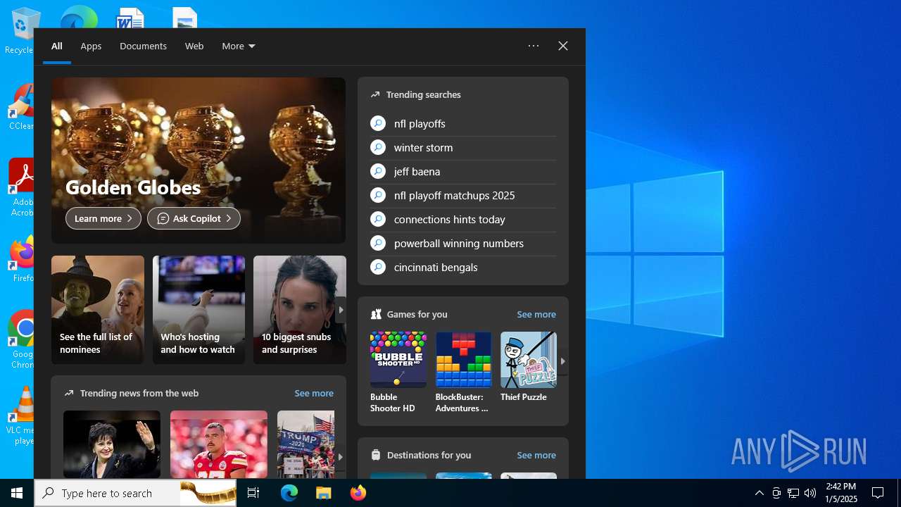Open File Explorer from the taskbar
Viewport: 901px width, 507px height.
(323, 493)
